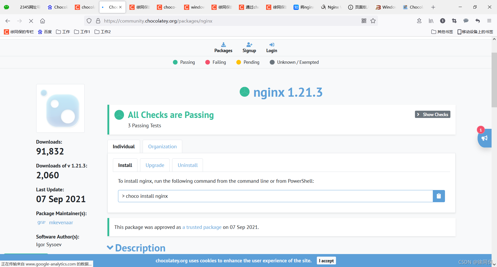This screenshot has height=267, width=497.
Task: Copy the choco install command clipboard button
Action: [439, 196]
